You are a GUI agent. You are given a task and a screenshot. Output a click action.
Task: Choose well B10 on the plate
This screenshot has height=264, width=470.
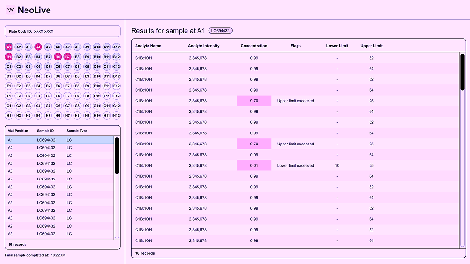(x=97, y=57)
